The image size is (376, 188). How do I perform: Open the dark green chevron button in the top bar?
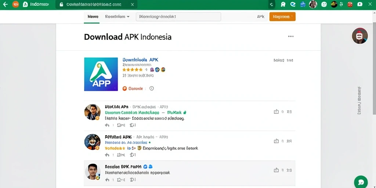click(271, 4)
